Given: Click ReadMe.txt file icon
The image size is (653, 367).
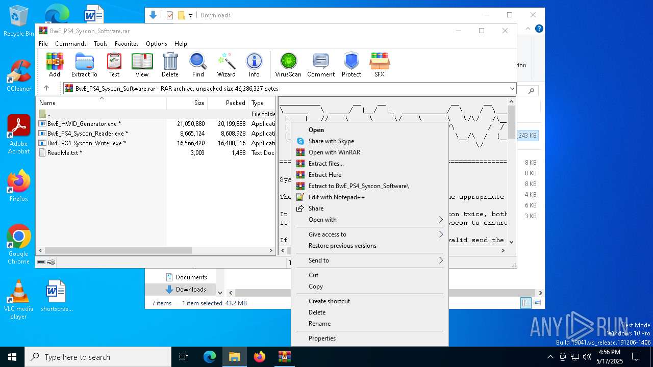Looking at the screenshot, I should click(42, 152).
